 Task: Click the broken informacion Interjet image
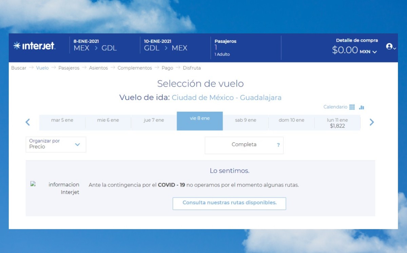click(x=33, y=184)
